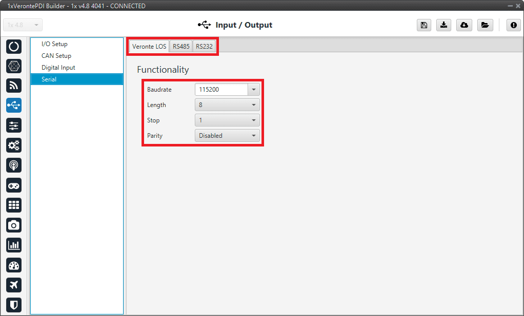Image resolution: width=524 pixels, height=316 pixels.
Task: Click the cloud download icon
Action: [x=464, y=25]
